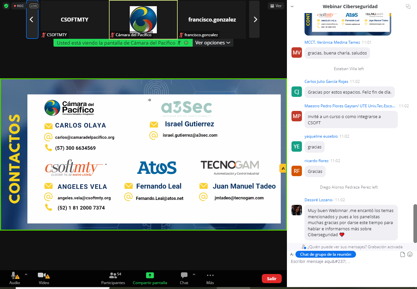Click phone number (52) 1 81 2000 7374

[81, 208]
